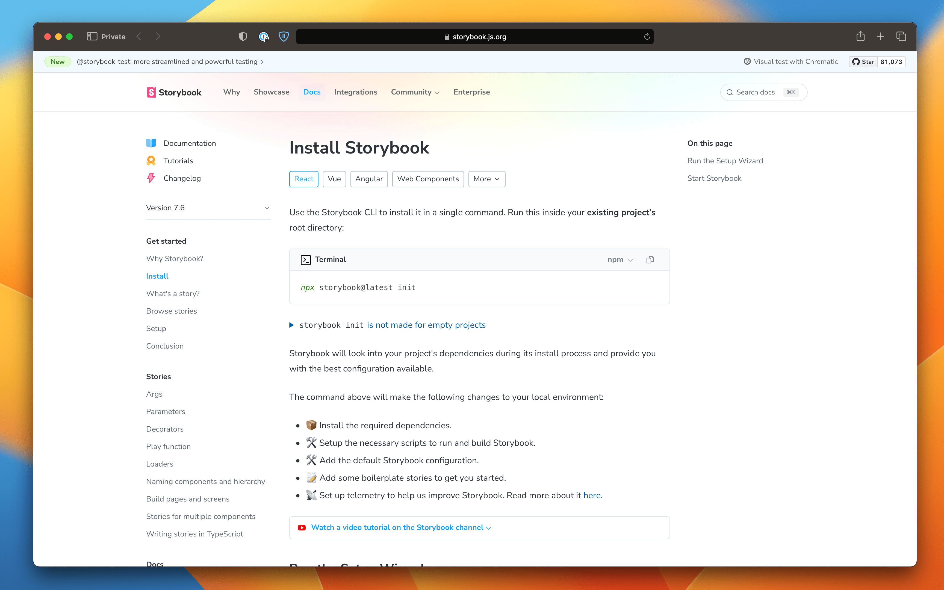Open the telemetry 'here' link
The image size is (944, 590).
click(x=592, y=495)
